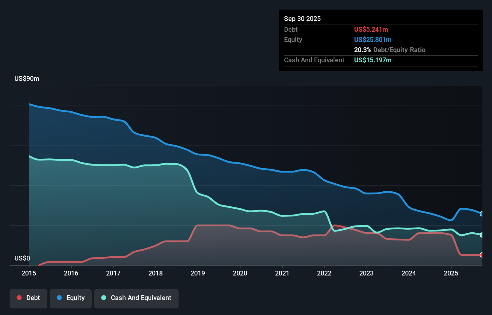Toggle the Debt series visibility
This screenshot has height=315, width=492.
28,298
